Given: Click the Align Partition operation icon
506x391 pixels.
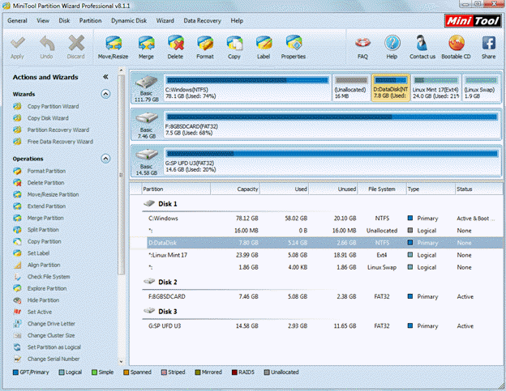Looking at the screenshot, I should tap(17, 265).
